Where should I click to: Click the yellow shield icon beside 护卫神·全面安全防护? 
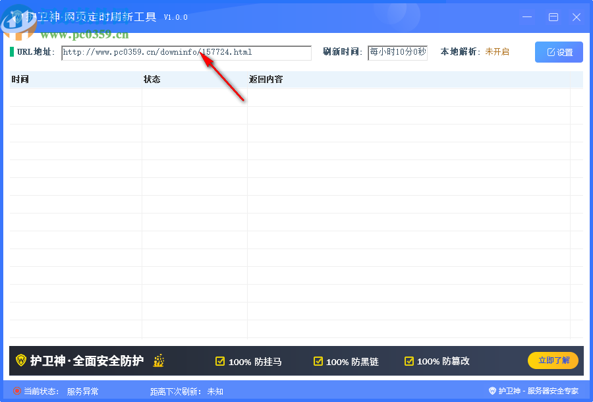click(21, 360)
